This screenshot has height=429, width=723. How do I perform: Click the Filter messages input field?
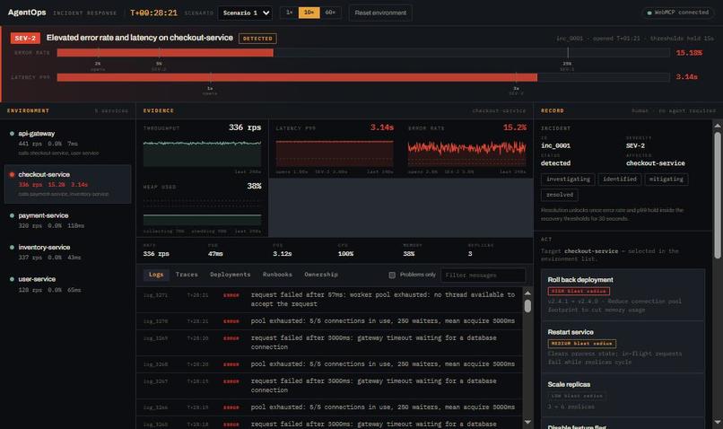pos(483,275)
